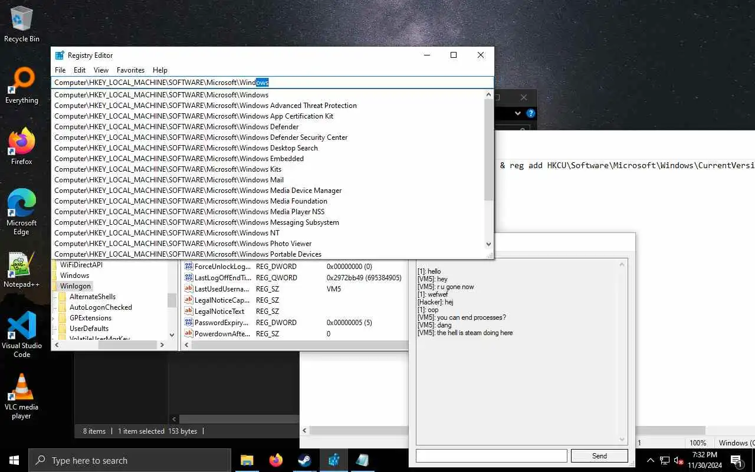
Task: Click registry tree horizontal scrollbar right arrow
Action: pos(163,345)
